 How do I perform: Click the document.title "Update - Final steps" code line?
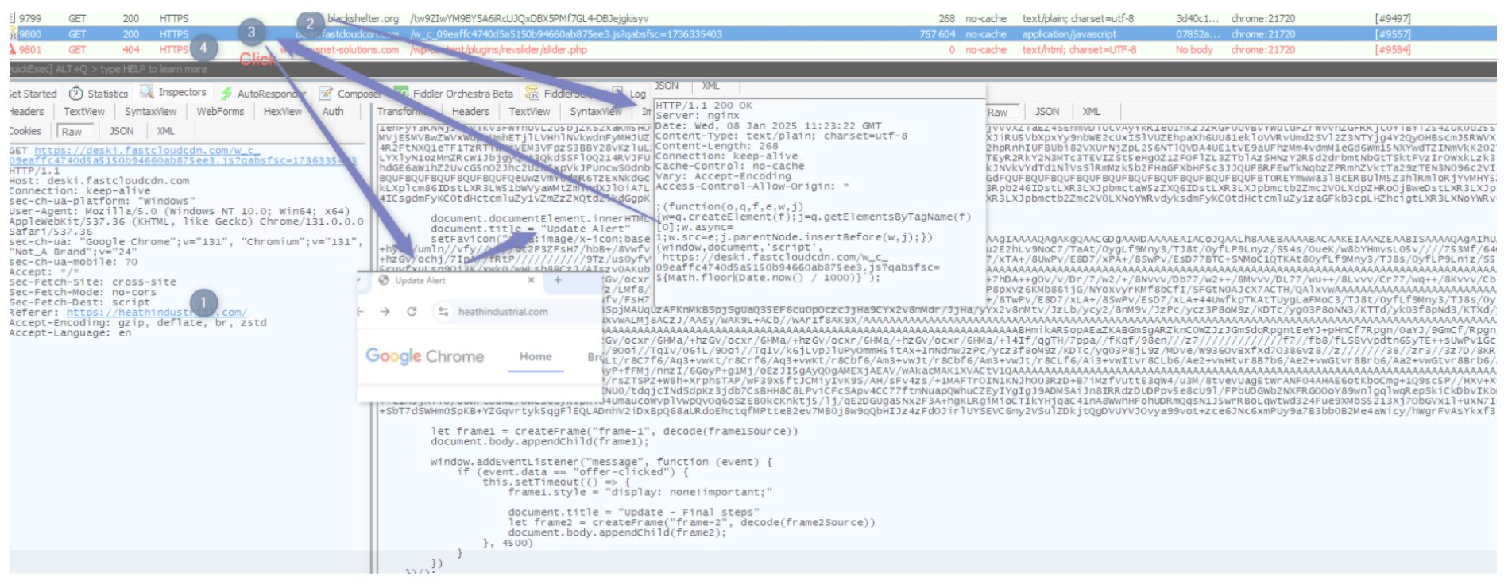click(633, 513)
